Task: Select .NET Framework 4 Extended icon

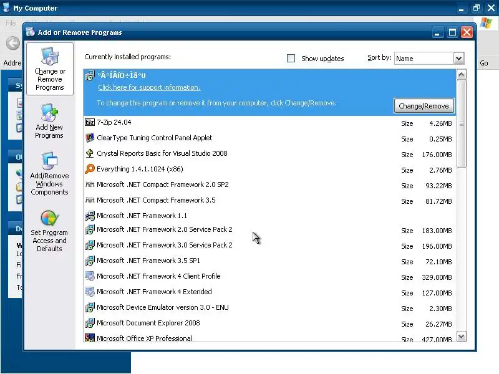Action: (90, 292)
